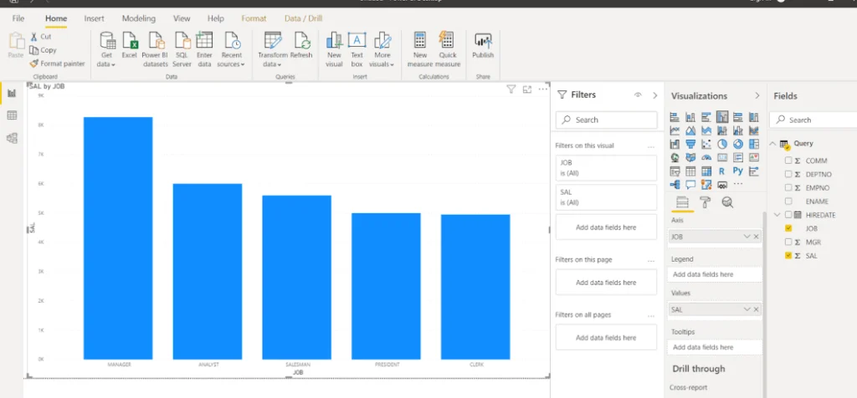Choose the Funnel chart visual
Screen dimensions: 857x398
click(690, 144)
